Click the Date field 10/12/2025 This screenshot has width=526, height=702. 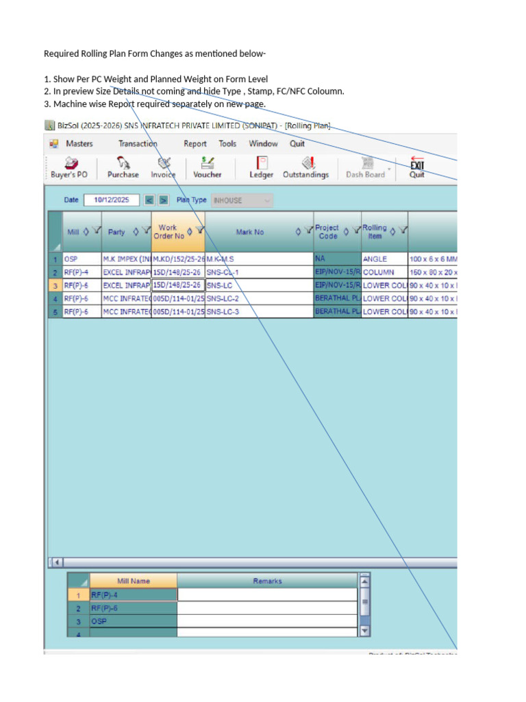pyautogui.click(x=112, y=200)
